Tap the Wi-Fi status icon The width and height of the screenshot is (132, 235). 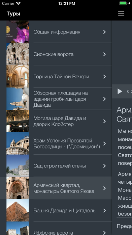pyautogui.click(x=18, y=3)
